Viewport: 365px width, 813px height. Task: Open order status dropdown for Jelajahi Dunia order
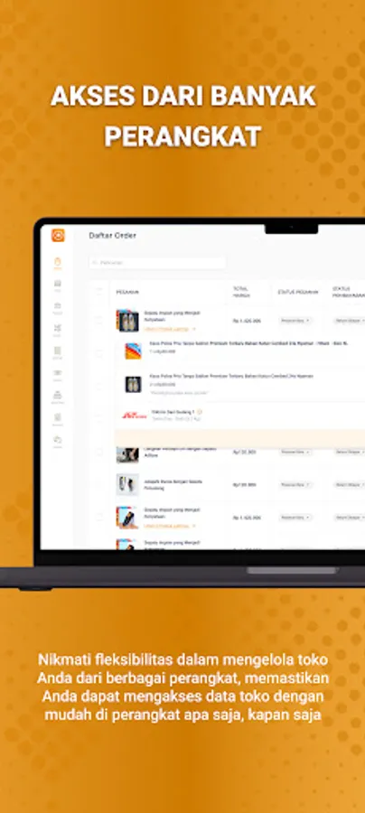point(296,485)
